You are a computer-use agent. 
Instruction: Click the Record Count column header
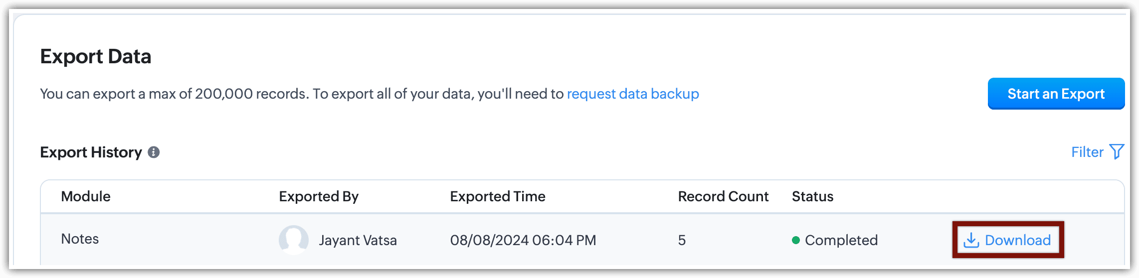point(723,196)
